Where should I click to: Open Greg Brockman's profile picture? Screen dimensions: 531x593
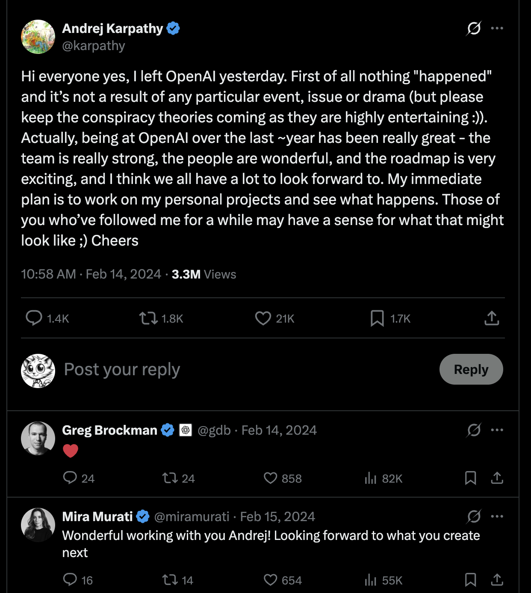click(x=38, y=438)
